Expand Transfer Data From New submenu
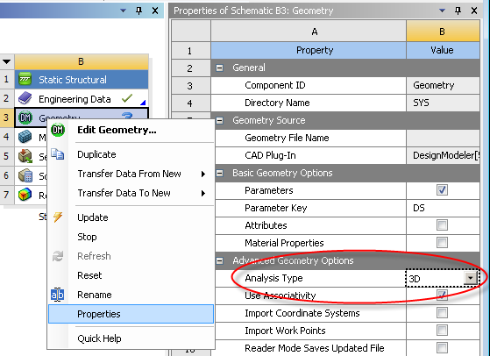The image size is (490, 356). point(203,174)
